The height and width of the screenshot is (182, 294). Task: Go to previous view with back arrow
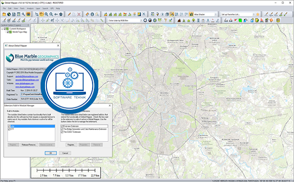tap(56, 14)
